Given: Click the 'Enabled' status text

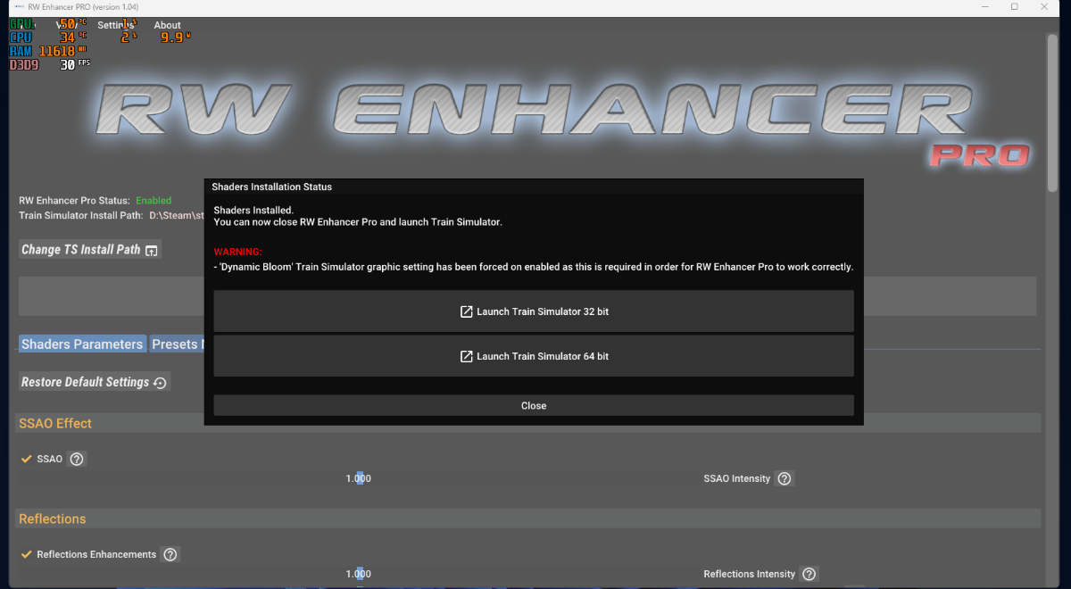Looking at the screenshot, I should point(154,201).
